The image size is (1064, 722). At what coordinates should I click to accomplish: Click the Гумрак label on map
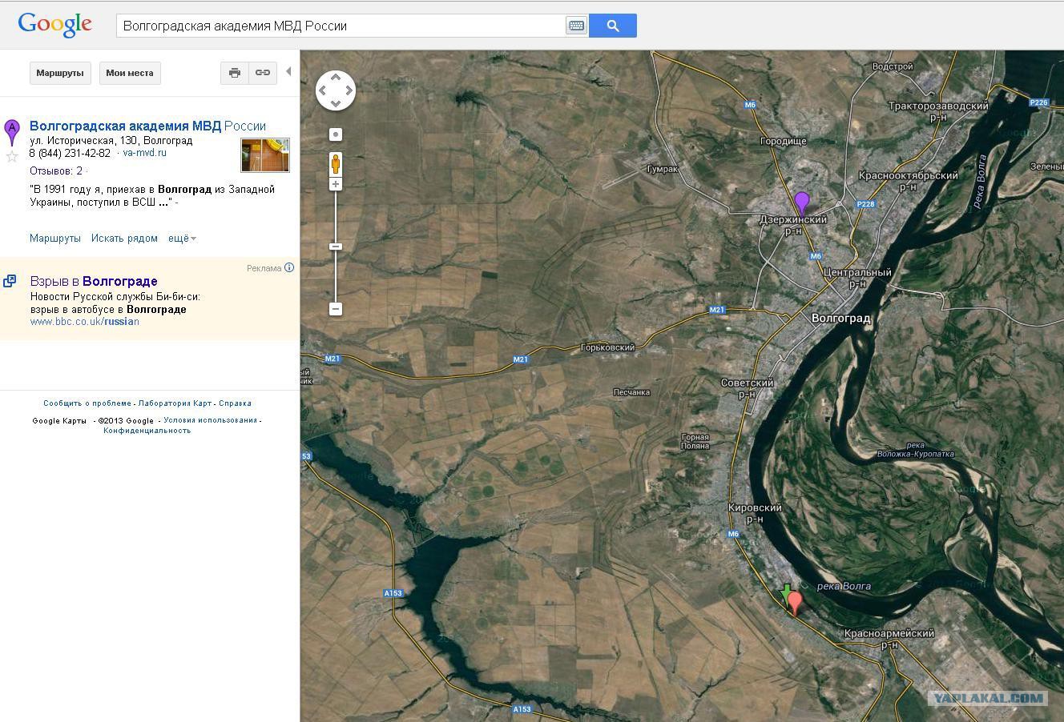[x=663, y=170]
